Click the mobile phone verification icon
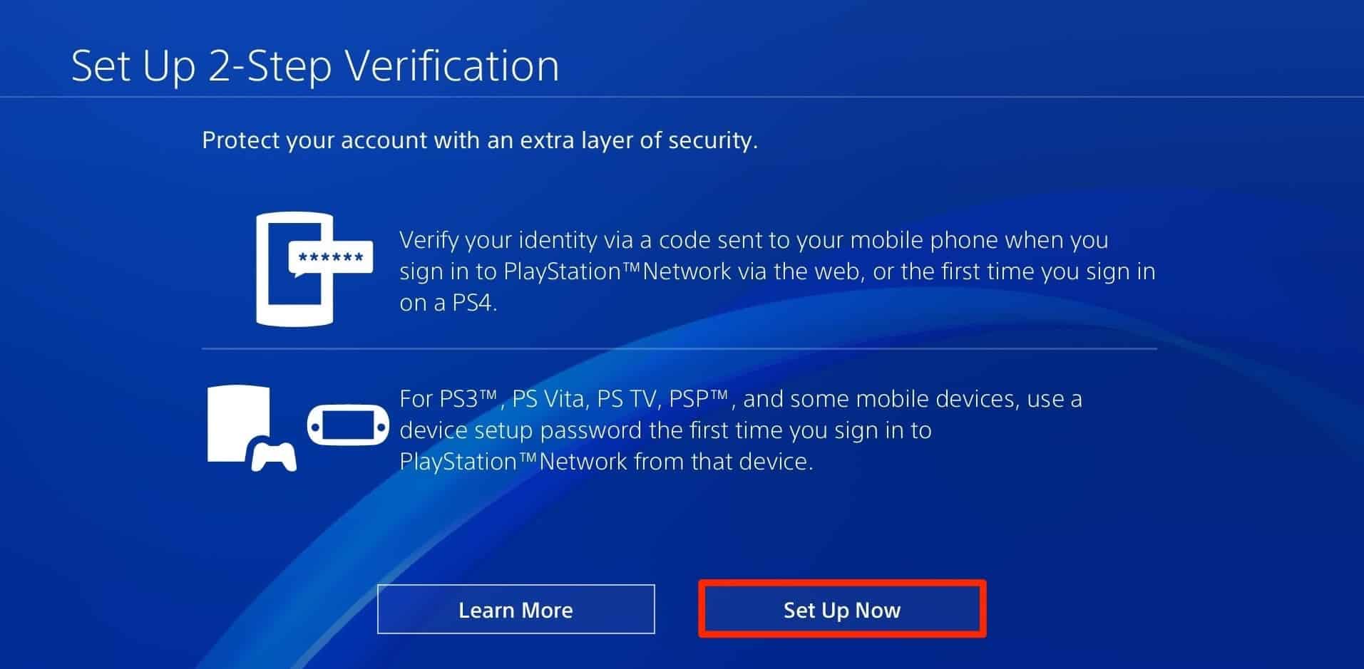This screenshot has height=669, width=1364. 295,269
